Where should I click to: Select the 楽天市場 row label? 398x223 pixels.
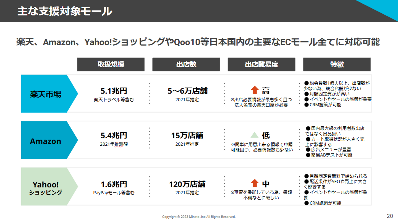pyautogui.click(x=46, y=94)
